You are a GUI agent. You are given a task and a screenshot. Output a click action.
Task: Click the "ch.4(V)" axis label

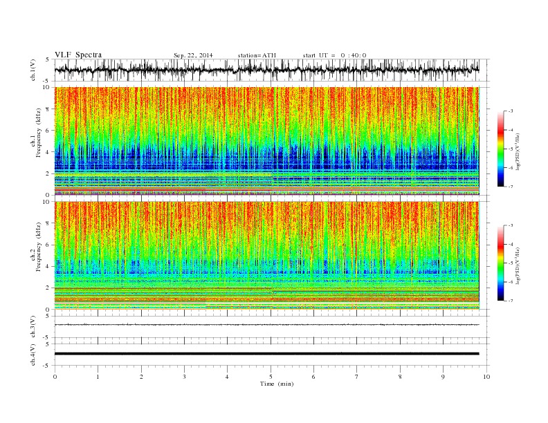(33, 355)
